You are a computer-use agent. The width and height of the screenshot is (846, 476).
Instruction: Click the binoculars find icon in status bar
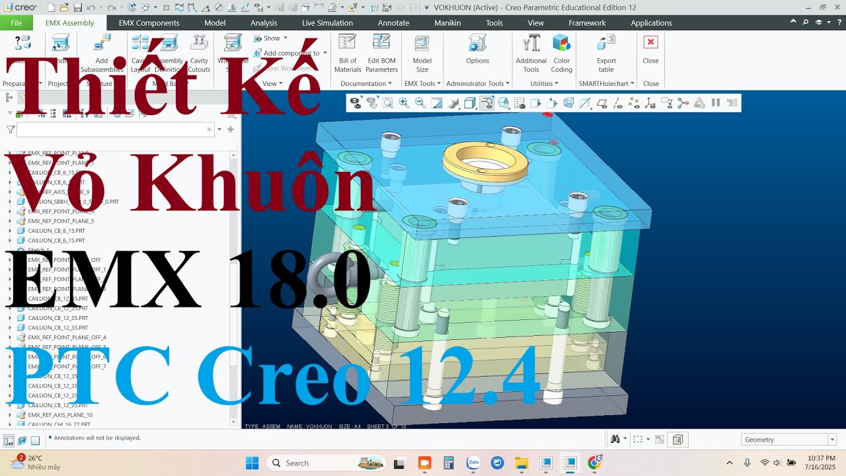[x=615, y=439]
